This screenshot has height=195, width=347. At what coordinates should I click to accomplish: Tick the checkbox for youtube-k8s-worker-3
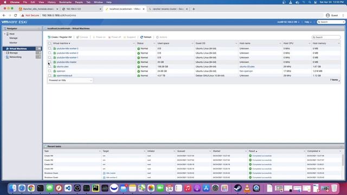click(x=49, y=48)
